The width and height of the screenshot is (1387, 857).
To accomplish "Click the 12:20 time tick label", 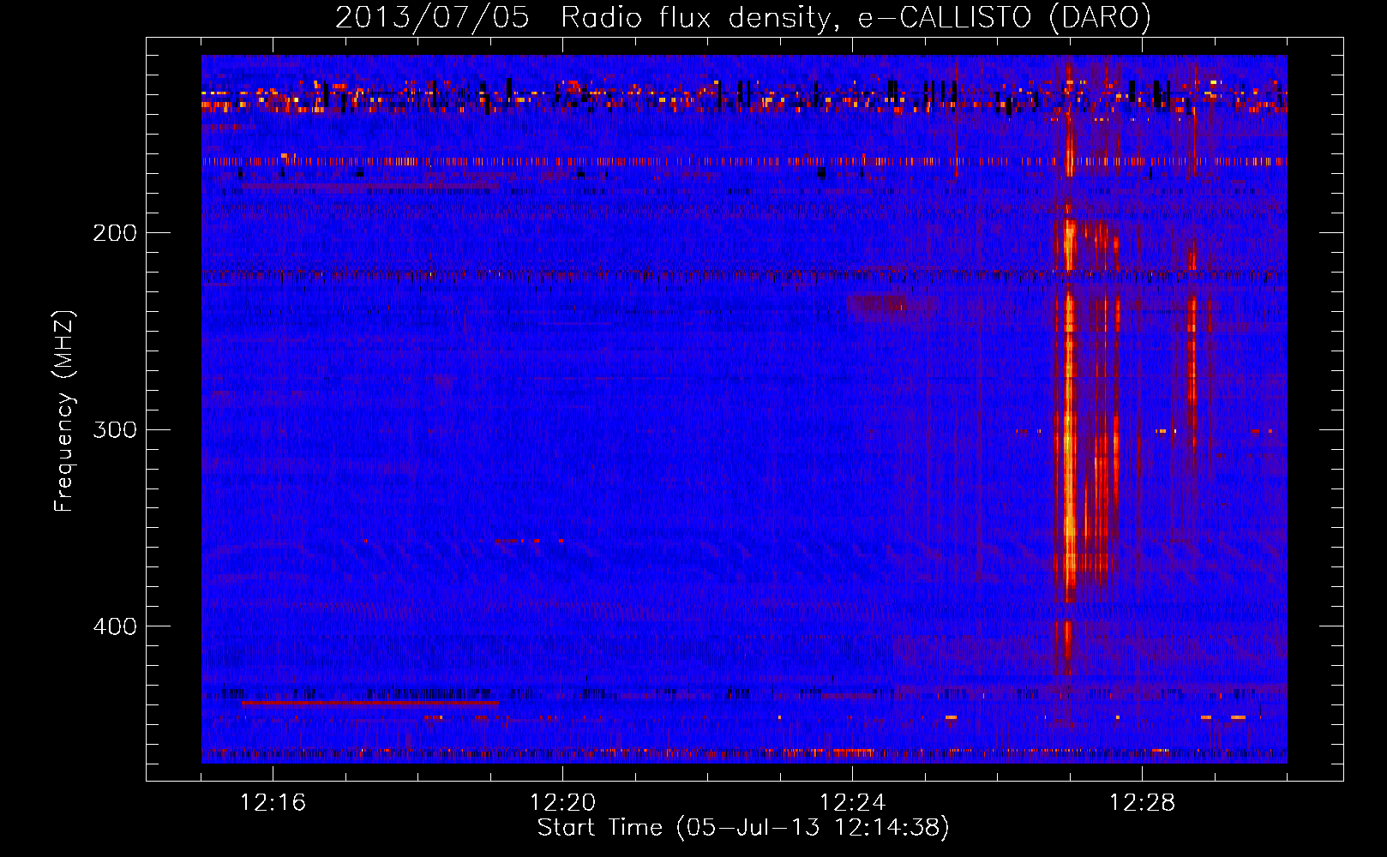I will tap(562, 803).
